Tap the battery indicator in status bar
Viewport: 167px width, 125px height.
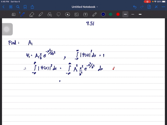click(x=164, y=2)
